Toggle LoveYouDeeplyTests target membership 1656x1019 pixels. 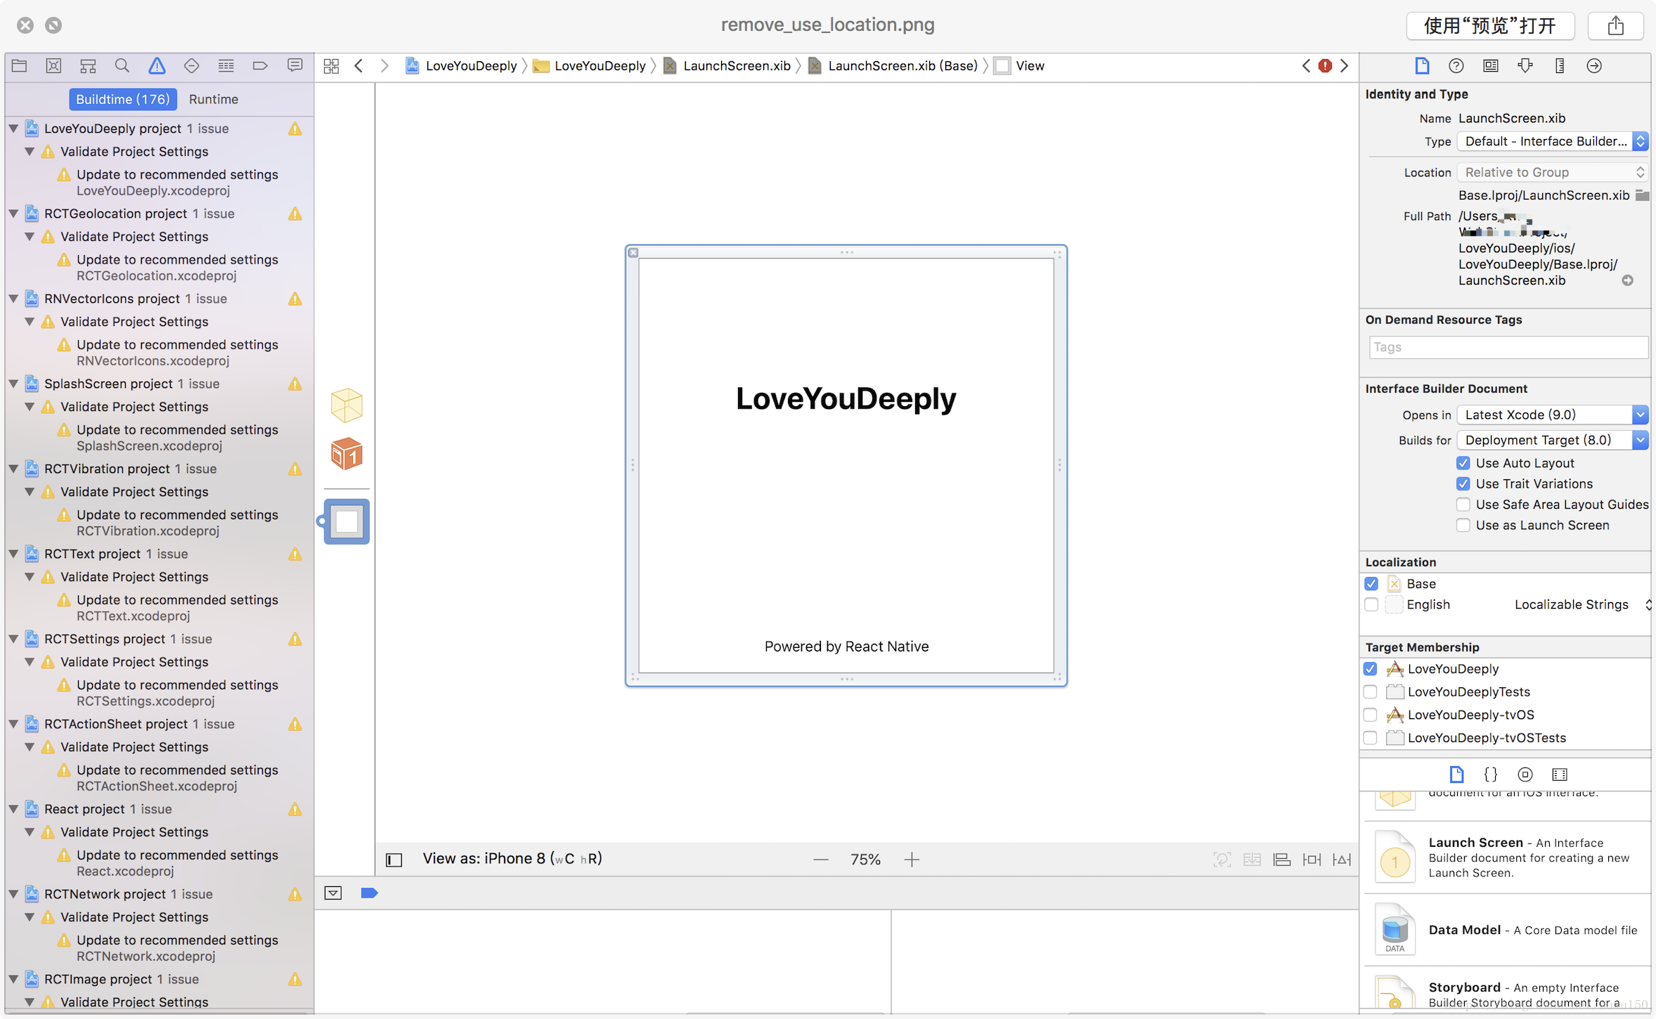(x=1371, y=692)
